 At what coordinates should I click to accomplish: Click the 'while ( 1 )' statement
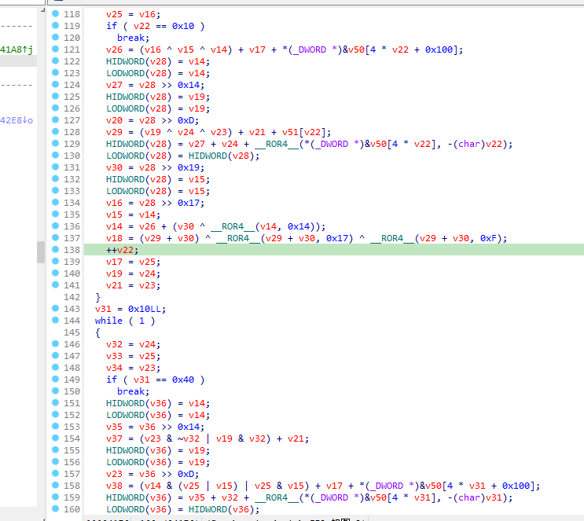pos(125,321)
